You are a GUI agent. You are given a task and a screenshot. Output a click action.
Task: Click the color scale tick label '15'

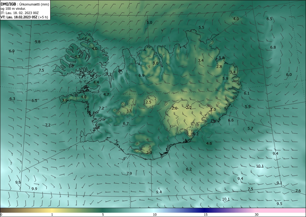(x=206, y=215)
